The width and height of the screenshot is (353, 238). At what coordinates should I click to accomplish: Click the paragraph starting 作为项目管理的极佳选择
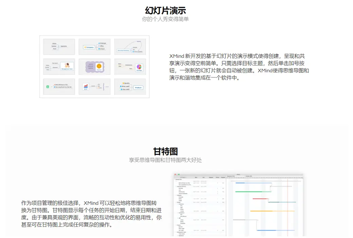click(x=91, y=214)
